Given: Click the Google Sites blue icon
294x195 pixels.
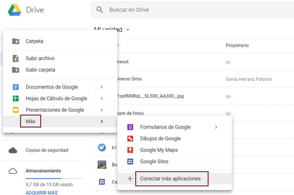Looking at the screenshot, I should pos(130,161).
